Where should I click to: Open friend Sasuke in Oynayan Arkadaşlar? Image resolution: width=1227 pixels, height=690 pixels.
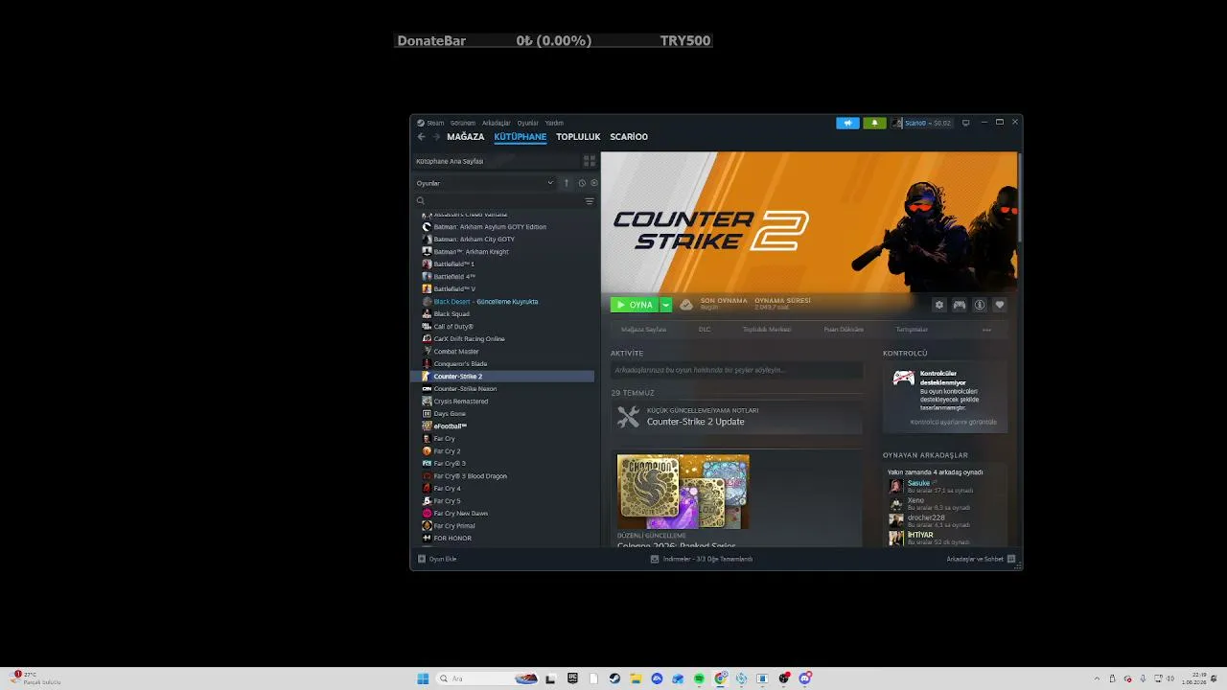point(918,484)
